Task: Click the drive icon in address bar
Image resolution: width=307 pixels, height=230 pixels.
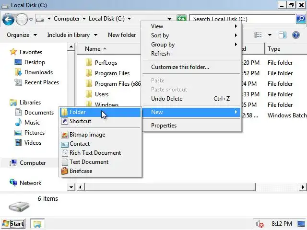Action: coord(40,19)
